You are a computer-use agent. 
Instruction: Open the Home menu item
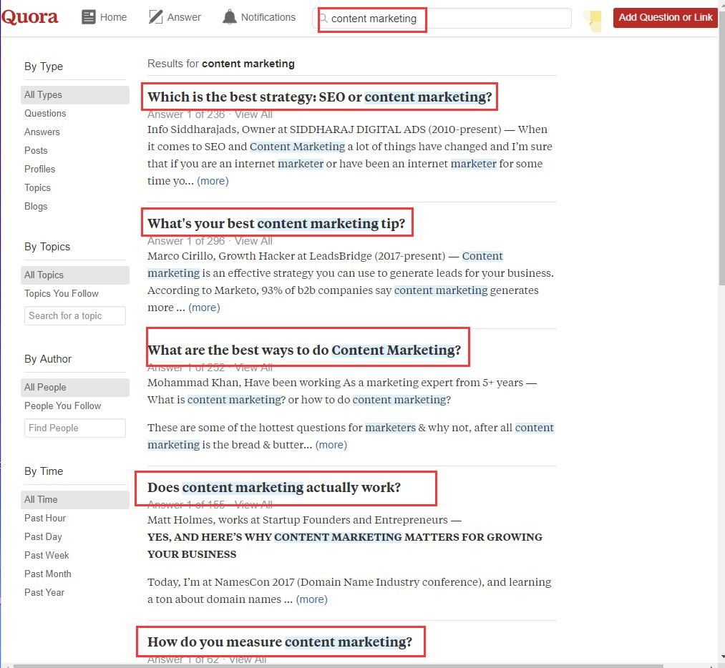pyautogui.click(x=104, y=17)
